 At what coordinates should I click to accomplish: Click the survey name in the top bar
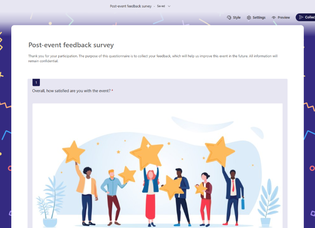point(131,6)
